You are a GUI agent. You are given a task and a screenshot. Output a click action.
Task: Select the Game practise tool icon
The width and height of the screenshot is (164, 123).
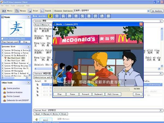point(4,88)
